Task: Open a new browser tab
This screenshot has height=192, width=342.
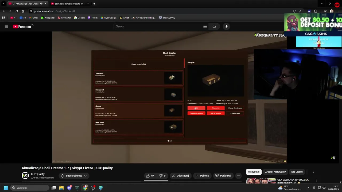Action: pyautogui.click(x=94, y=4)
